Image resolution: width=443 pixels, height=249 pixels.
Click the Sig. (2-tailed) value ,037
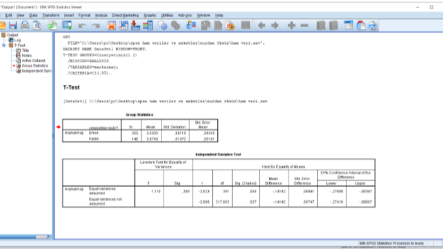pyautogui.click(x=253, y=202)
